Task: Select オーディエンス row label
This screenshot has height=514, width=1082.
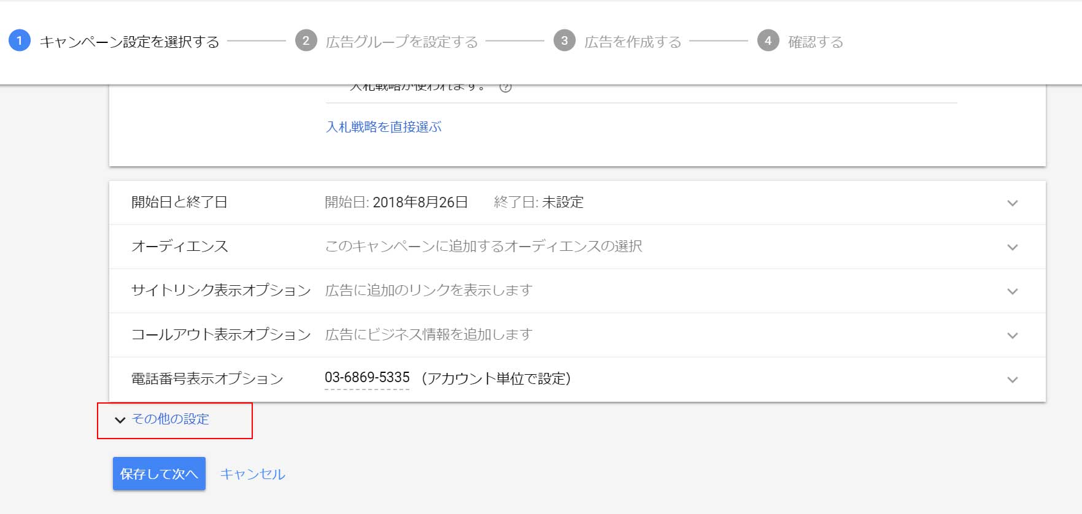Action: (x=180, y=247)
